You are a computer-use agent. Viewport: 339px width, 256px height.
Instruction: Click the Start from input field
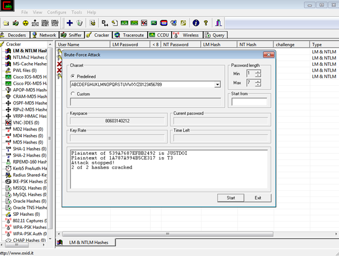coord(249,102)
